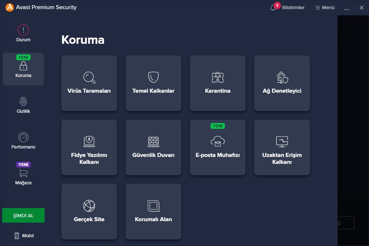Open Fidye Yazılımı Kalkanı laptop icon
The image size is (369, 246).
pos(89,141)
